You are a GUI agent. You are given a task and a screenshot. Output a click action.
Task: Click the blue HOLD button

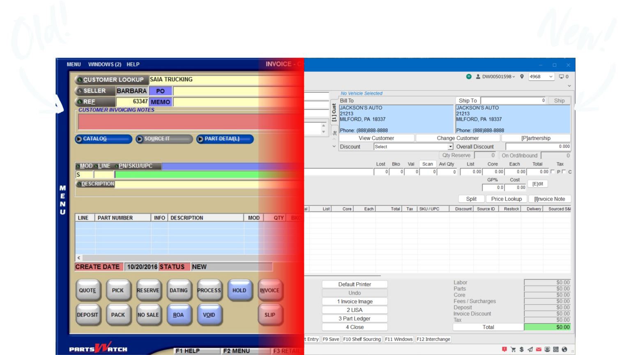240,290
